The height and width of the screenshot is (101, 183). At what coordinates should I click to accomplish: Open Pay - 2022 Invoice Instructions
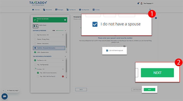tap(48, 73)
